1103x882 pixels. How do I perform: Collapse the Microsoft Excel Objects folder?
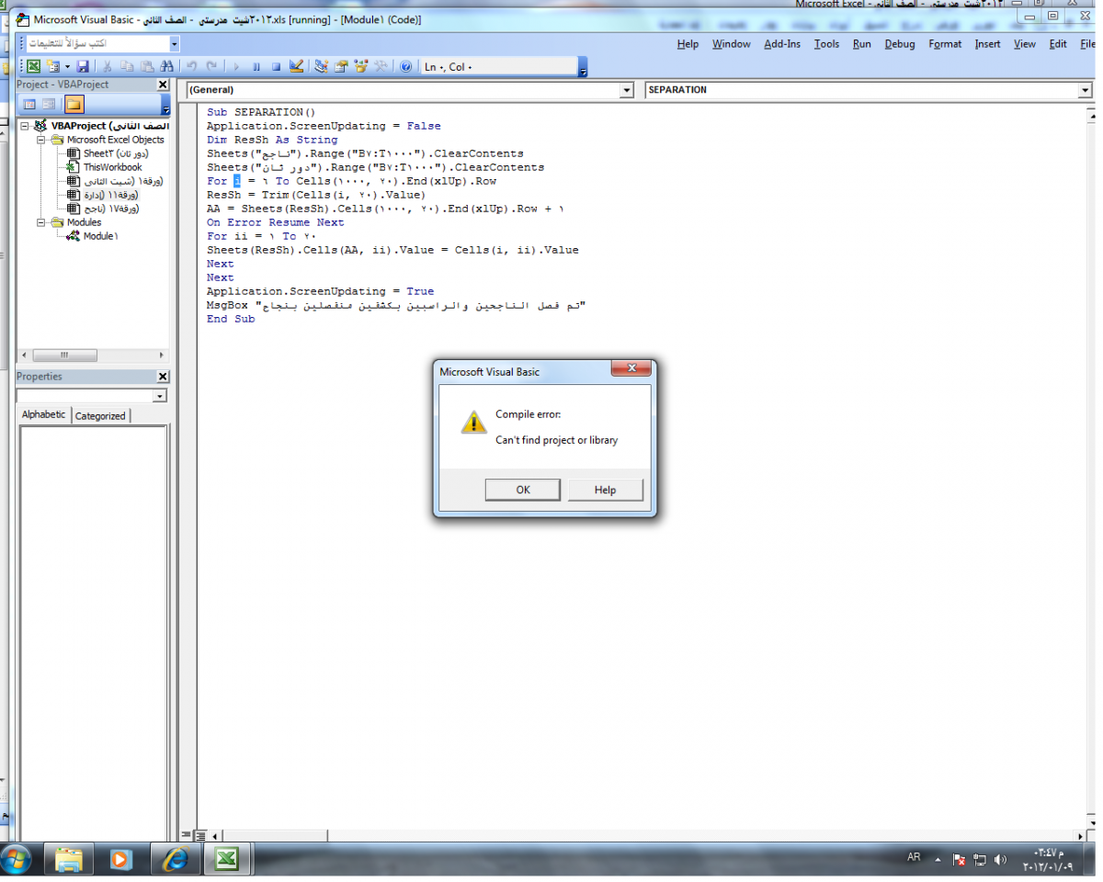[x=41, y=140]
